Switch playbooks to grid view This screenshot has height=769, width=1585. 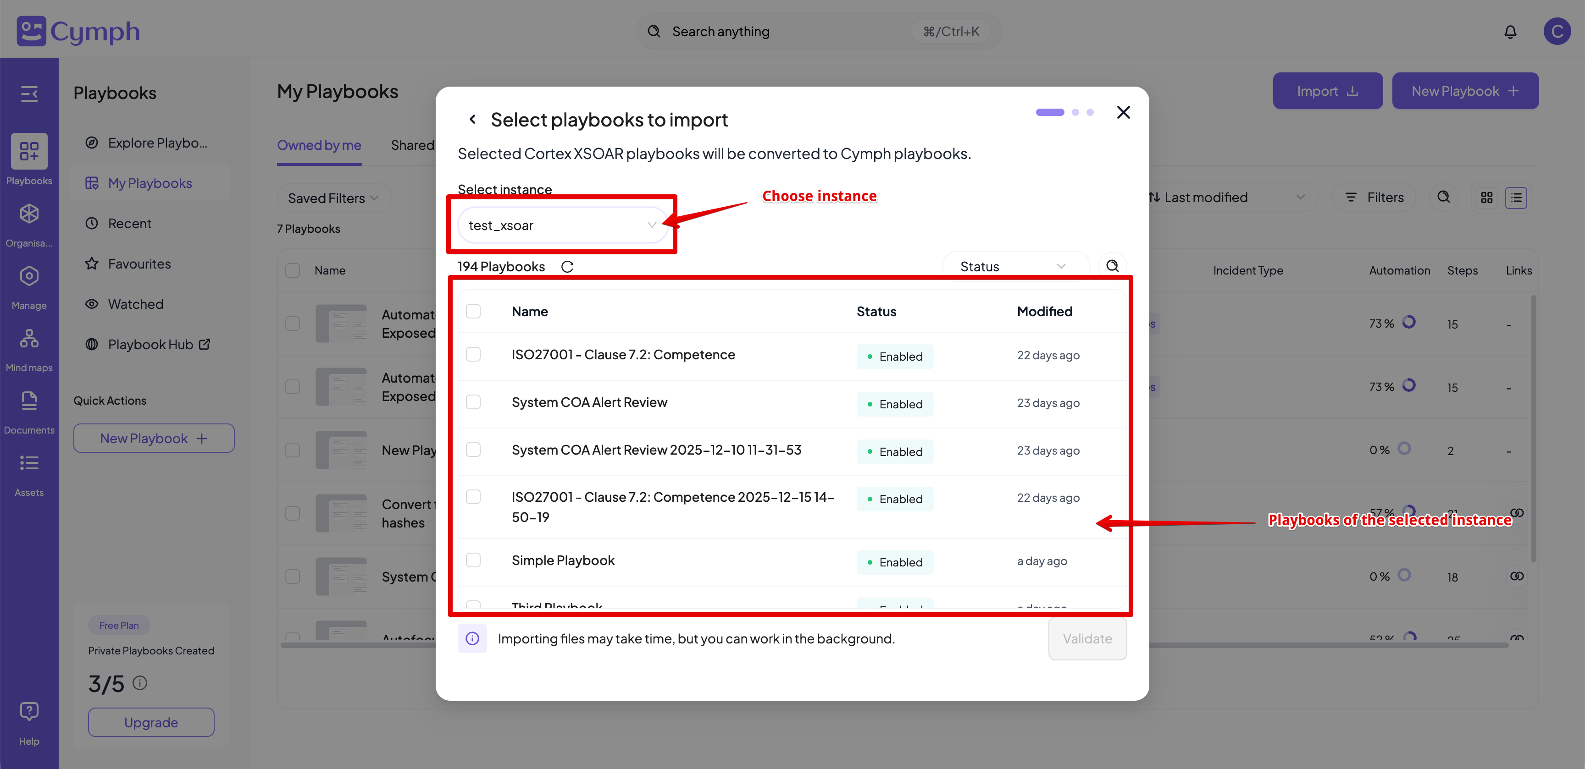(1487, 198)
